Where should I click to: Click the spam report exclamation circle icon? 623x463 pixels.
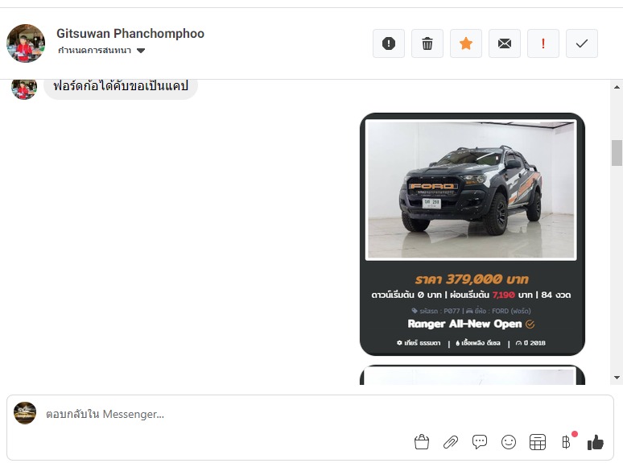pos(389,43)
